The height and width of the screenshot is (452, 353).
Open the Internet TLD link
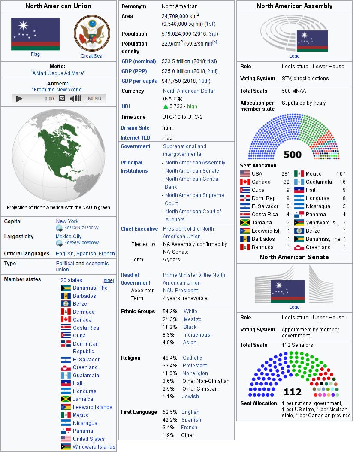click(x=136, y=138)
